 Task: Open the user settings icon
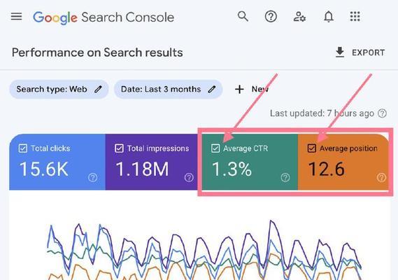[x=299, y=17]
